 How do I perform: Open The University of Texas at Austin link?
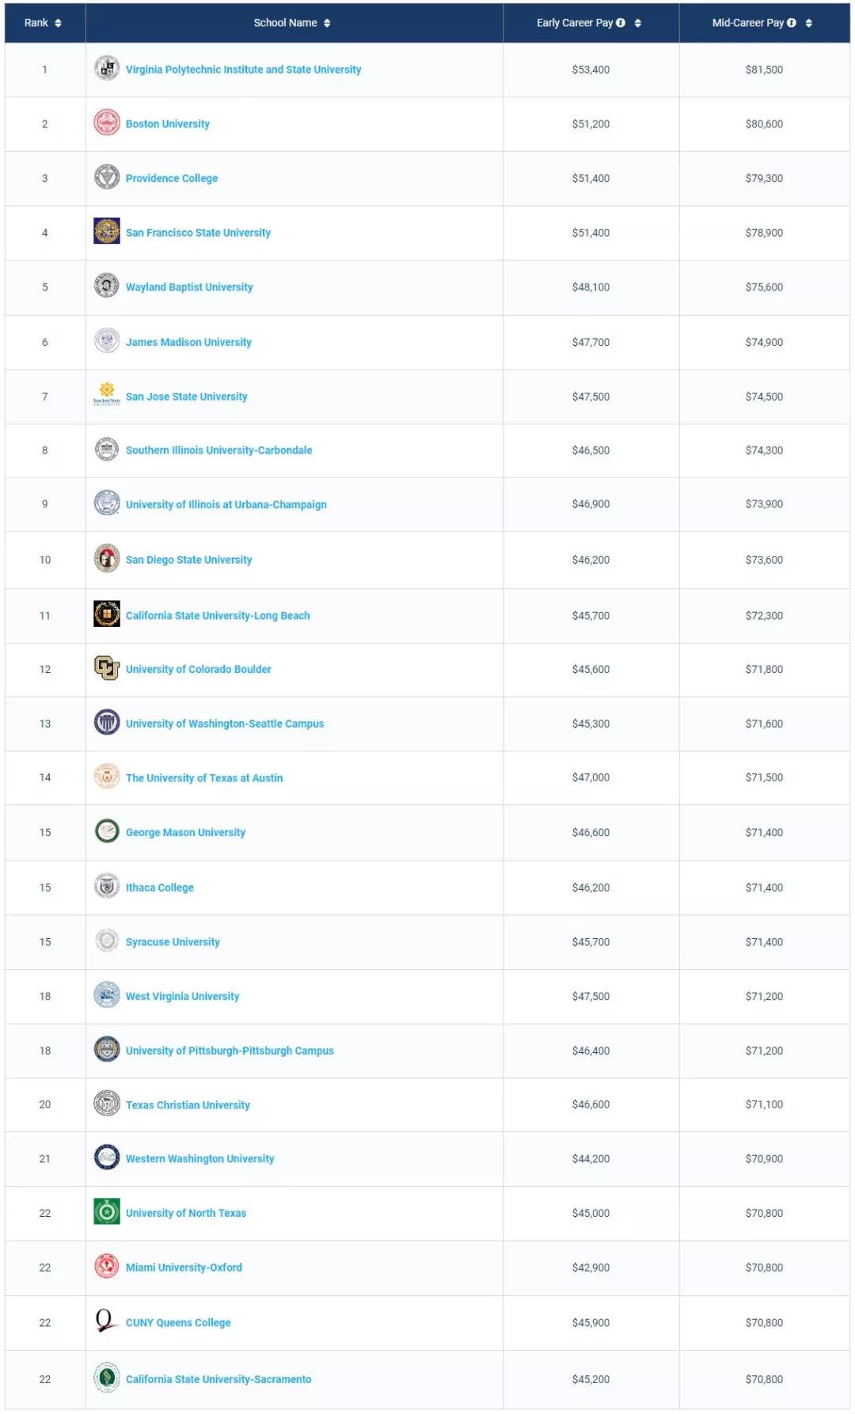click(x=204, y=777)
